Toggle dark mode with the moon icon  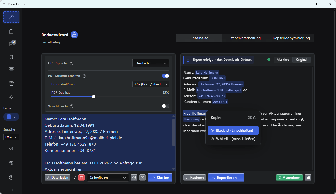pos(11,148)
